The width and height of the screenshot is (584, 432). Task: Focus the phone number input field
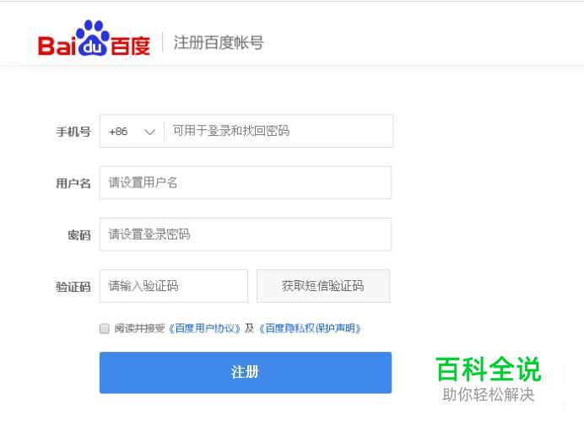tap(278, 131)
